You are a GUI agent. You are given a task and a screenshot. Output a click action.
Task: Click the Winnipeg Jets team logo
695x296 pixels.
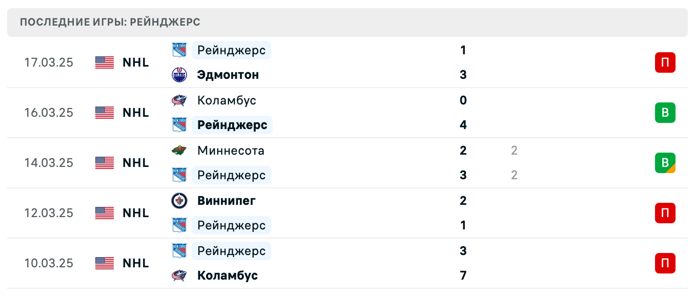tap(179, 200)
